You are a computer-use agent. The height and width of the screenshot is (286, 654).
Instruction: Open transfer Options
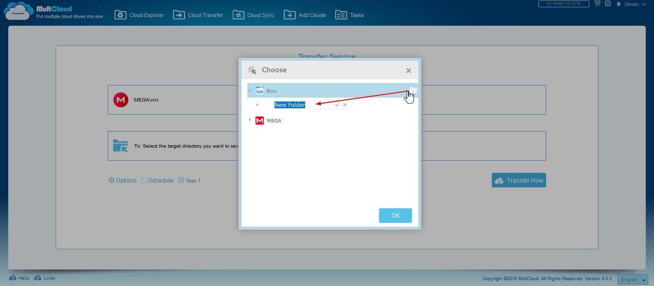click(x=122, y=181)
